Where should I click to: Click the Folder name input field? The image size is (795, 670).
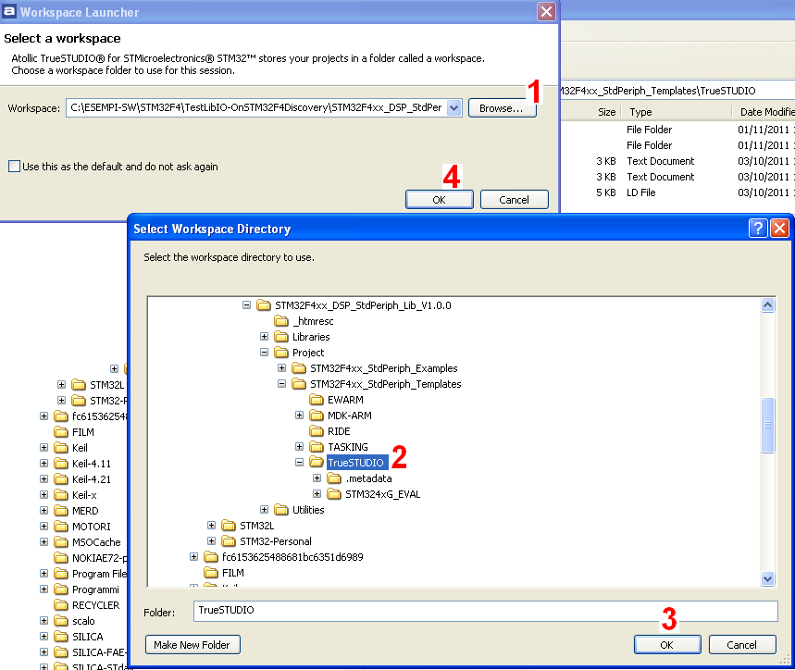(x=485, y=611)
